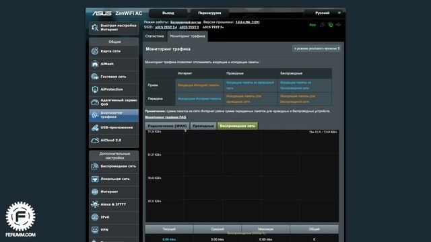Image resolution: width=431 pixels, height=242 pixels.
Task: Click the Прием row label
Action: point(153,85)
